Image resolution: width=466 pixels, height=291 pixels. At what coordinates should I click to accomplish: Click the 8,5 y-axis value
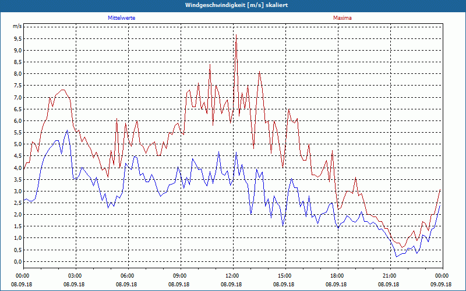point(17,62)
